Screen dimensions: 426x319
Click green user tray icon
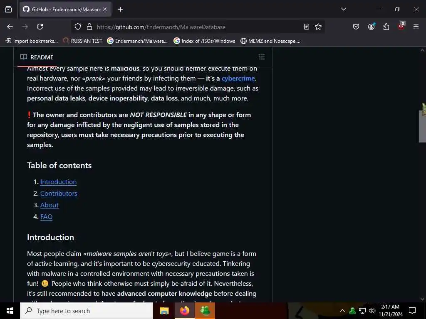[352, 311]
